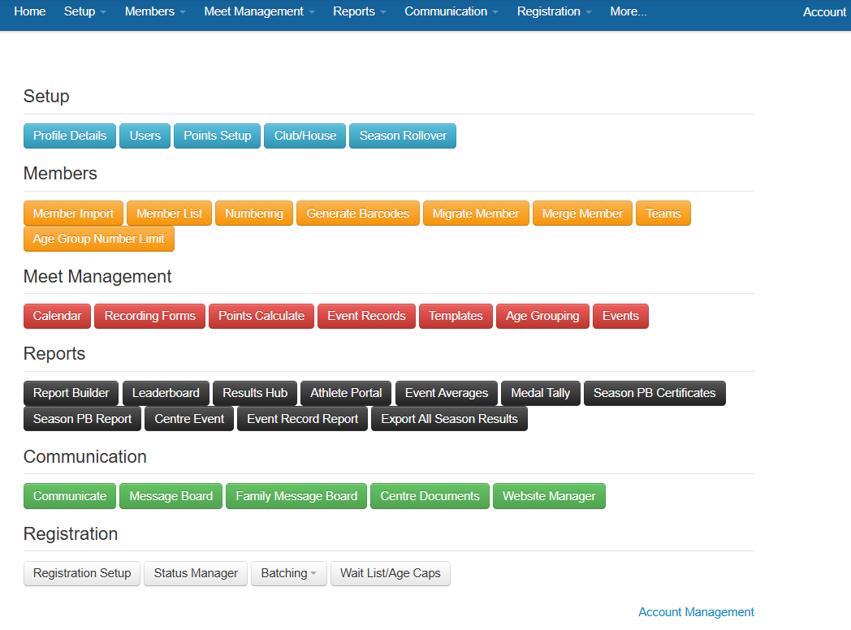This screenshot has width=851, height=630.
Task: Open the Merge Member tool
Action: click(582, 213)
